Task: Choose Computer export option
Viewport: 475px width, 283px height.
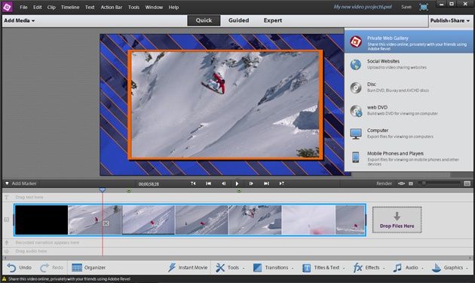Action: (409, 134)
